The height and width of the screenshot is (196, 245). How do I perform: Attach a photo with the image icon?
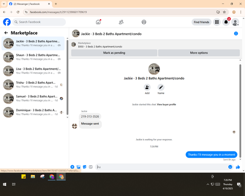click(78, 167)
